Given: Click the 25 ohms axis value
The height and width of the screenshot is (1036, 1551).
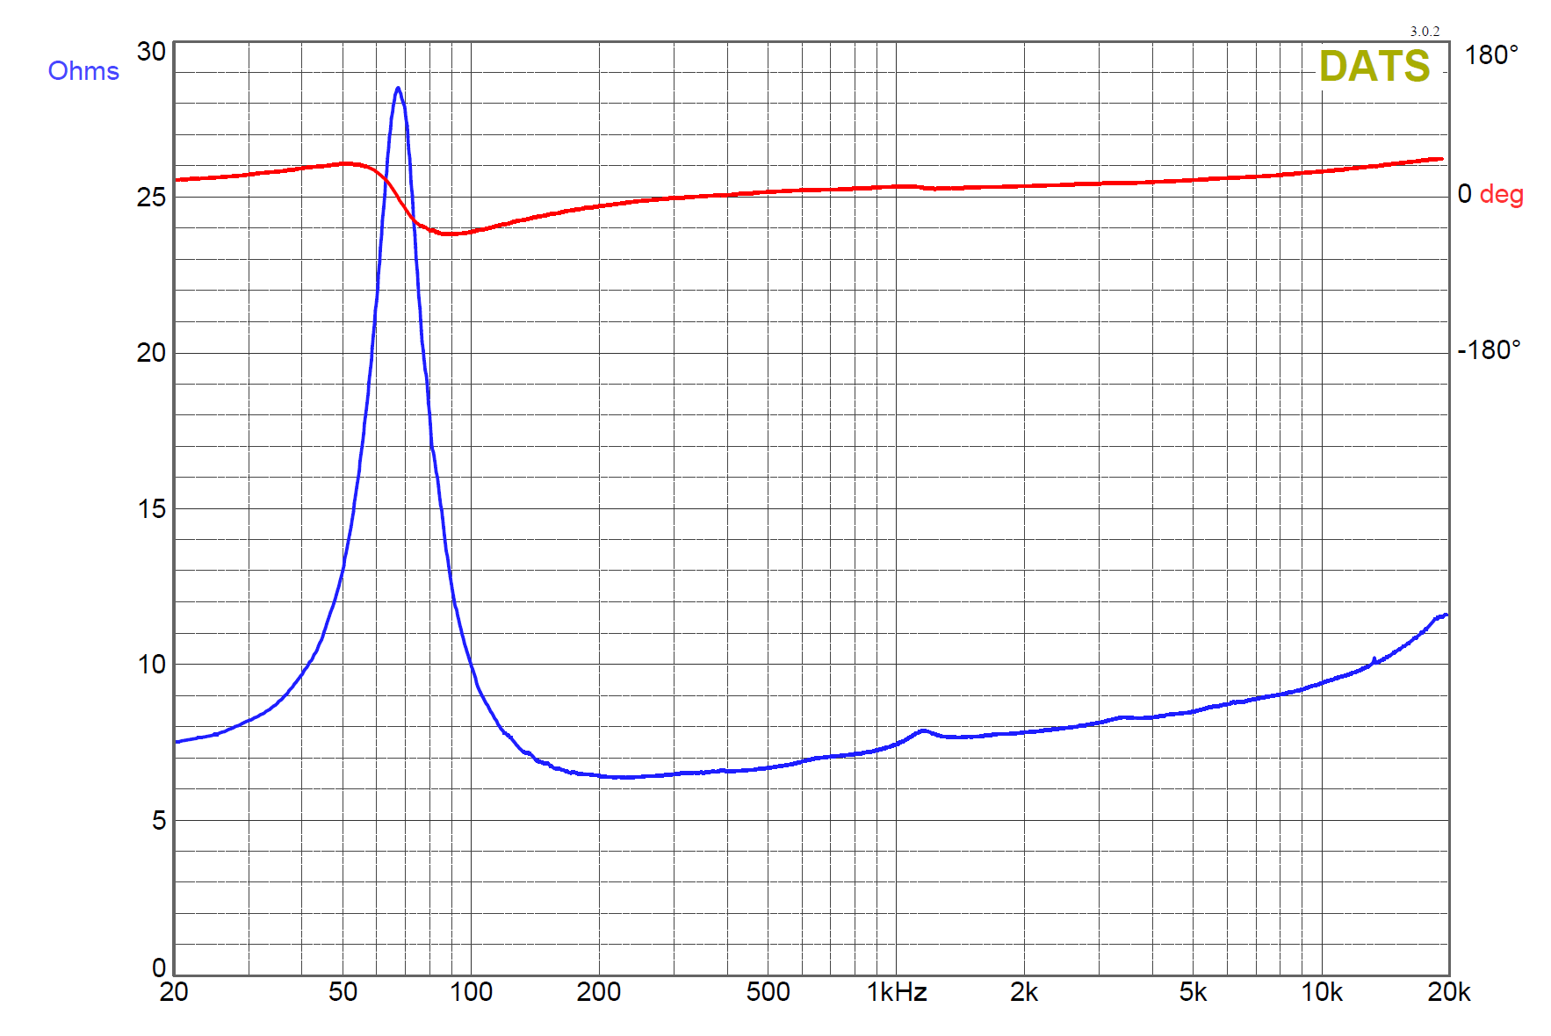Looking at the screenshot, I should tap(151, 198).
